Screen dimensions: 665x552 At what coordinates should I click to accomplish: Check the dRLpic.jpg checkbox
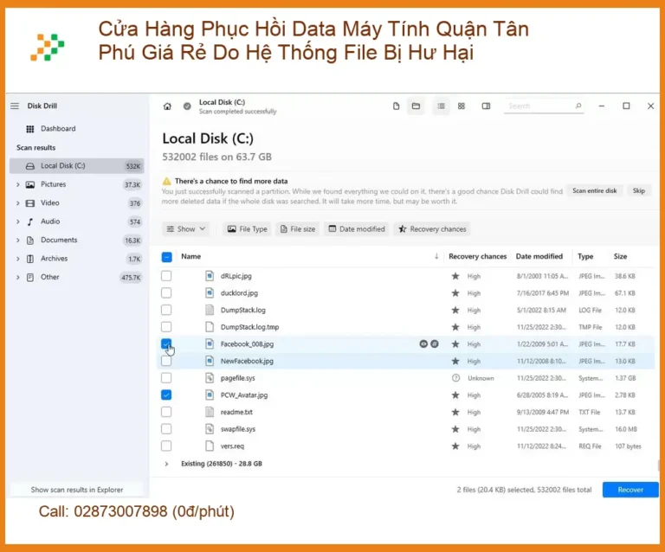click(166, 276)
